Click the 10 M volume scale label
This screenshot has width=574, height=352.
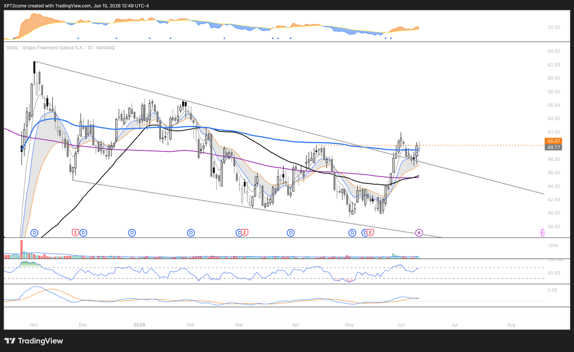[x=553, y=245]
